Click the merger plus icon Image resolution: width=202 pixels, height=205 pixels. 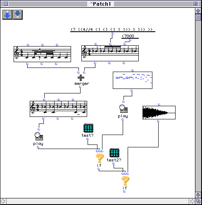point(81,78)
